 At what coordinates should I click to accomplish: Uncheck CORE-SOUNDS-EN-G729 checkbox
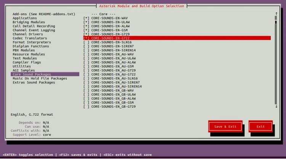pyautogui.click(x=86, y=34)
